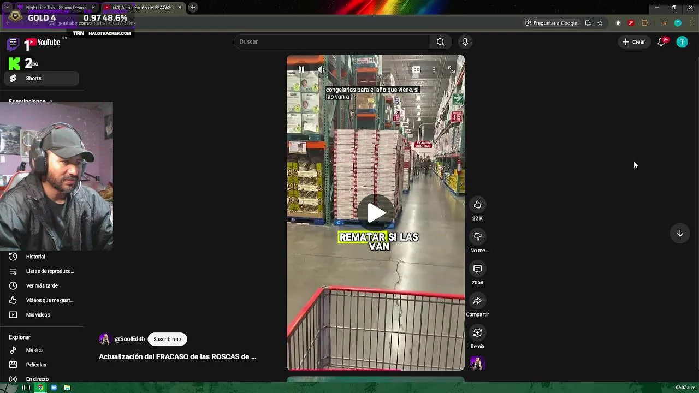Open Mis videos in the sidebar

(42, 315)
